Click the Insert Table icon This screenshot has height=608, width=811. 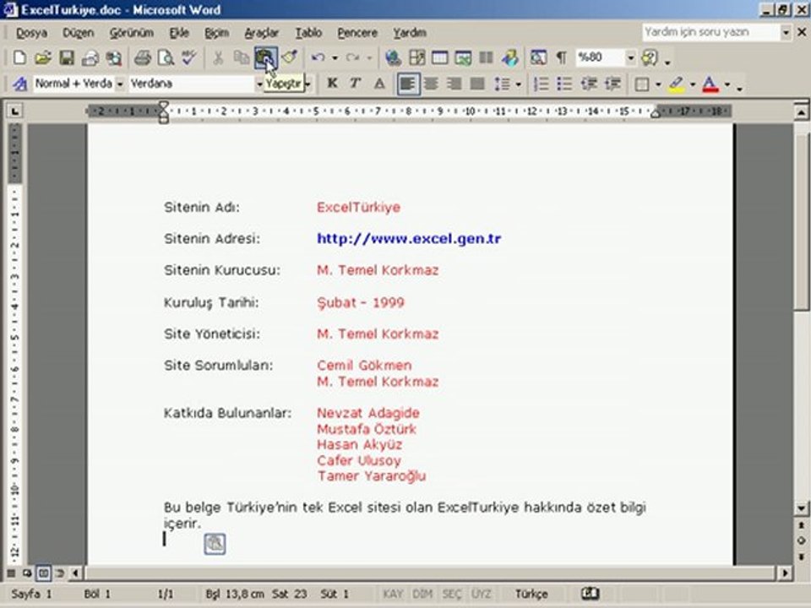click(439, 57)
